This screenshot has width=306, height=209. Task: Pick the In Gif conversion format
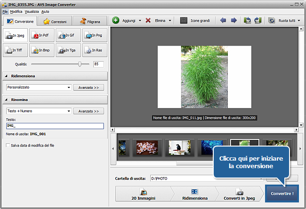(x=68, y=35)
